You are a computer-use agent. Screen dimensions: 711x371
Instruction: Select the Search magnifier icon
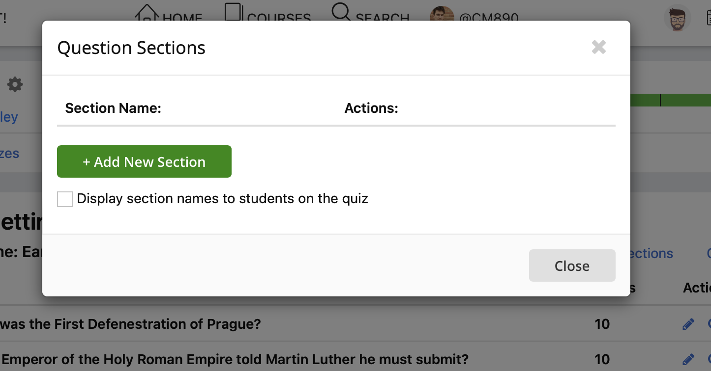341,11
